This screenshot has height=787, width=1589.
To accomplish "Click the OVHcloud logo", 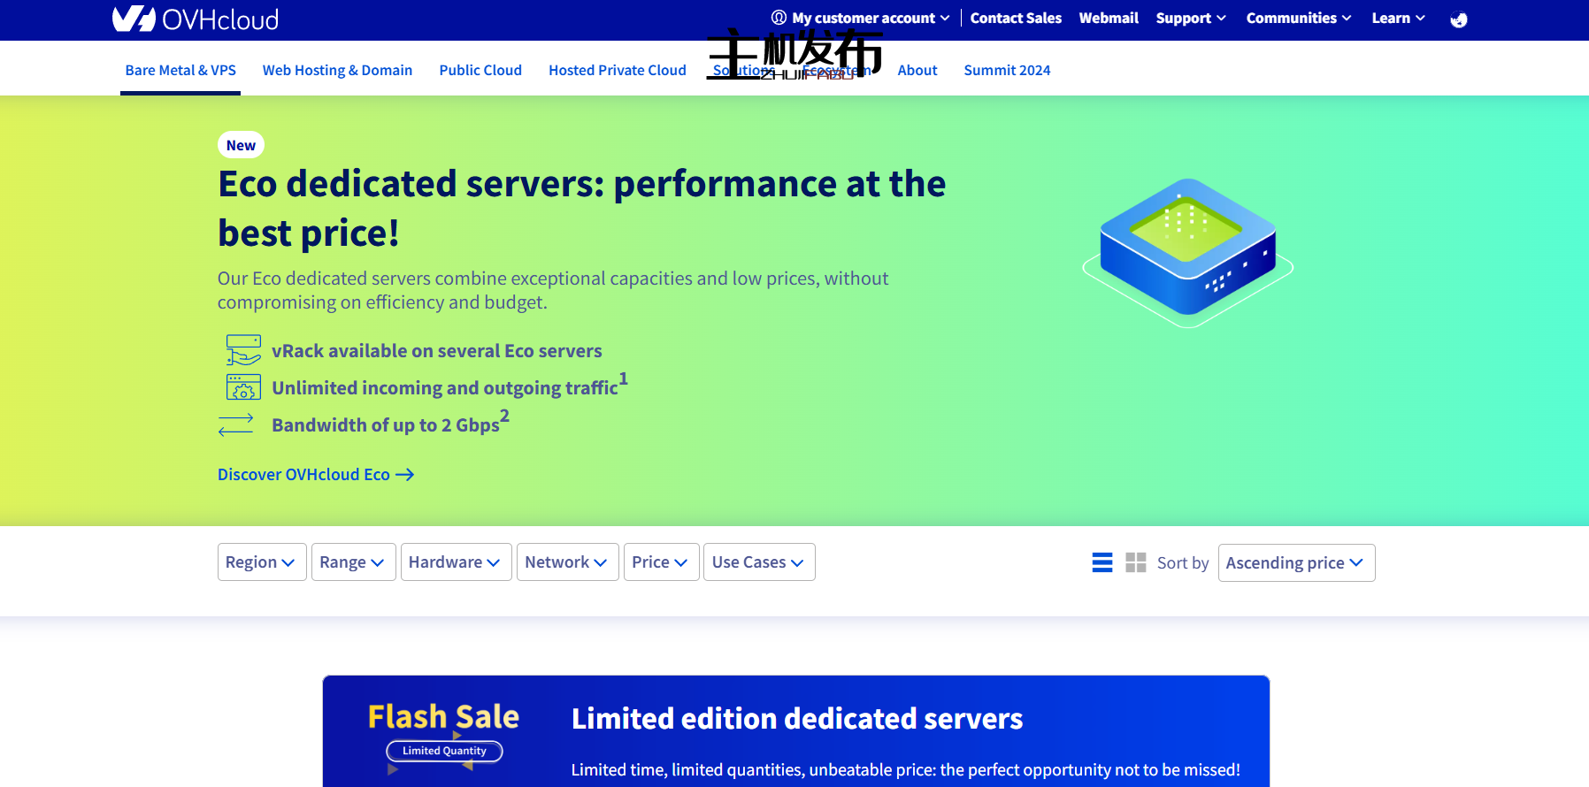I will 196,19.
